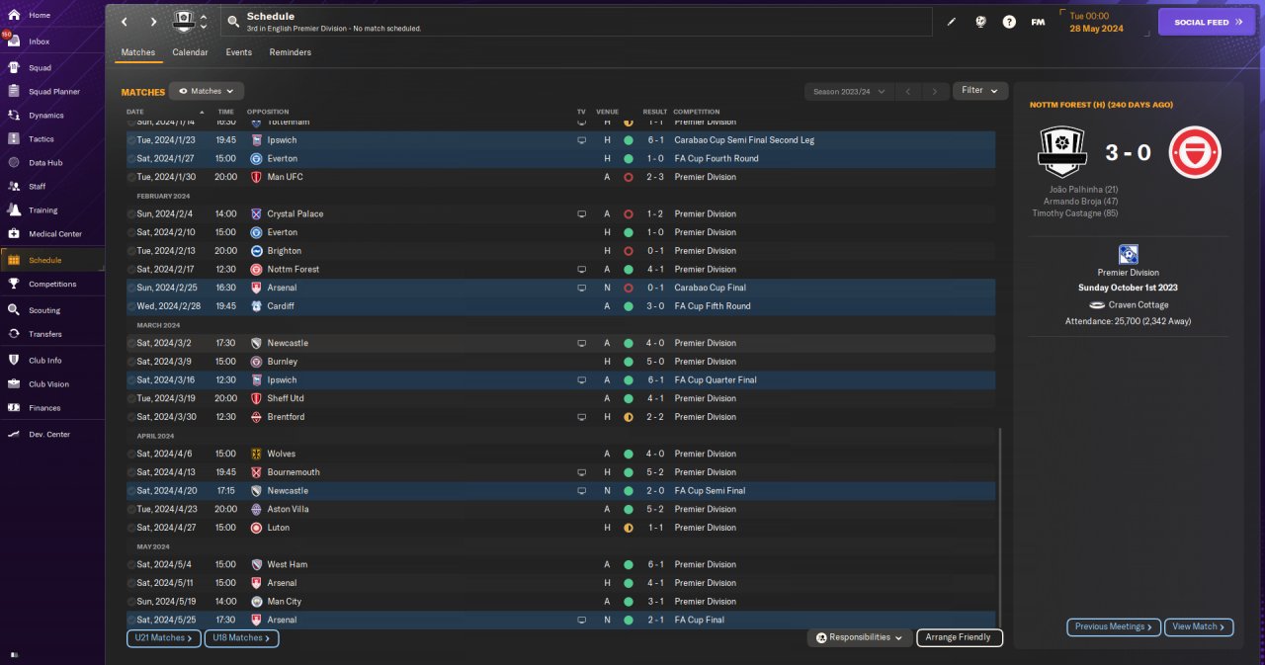Open U21 Matches
The width and height of the screenshot is (1265, 665).
[164, 638]
